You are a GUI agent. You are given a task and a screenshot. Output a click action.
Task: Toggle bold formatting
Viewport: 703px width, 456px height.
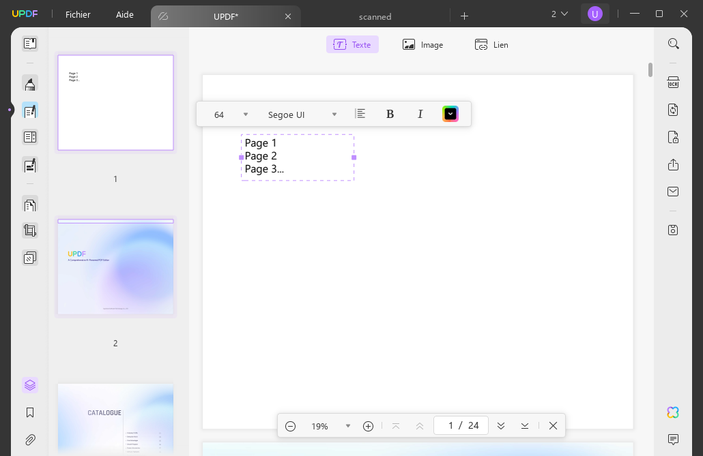point(390,115)
